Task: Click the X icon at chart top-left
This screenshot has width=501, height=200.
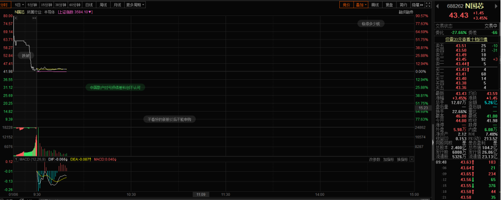Action: 15,18
